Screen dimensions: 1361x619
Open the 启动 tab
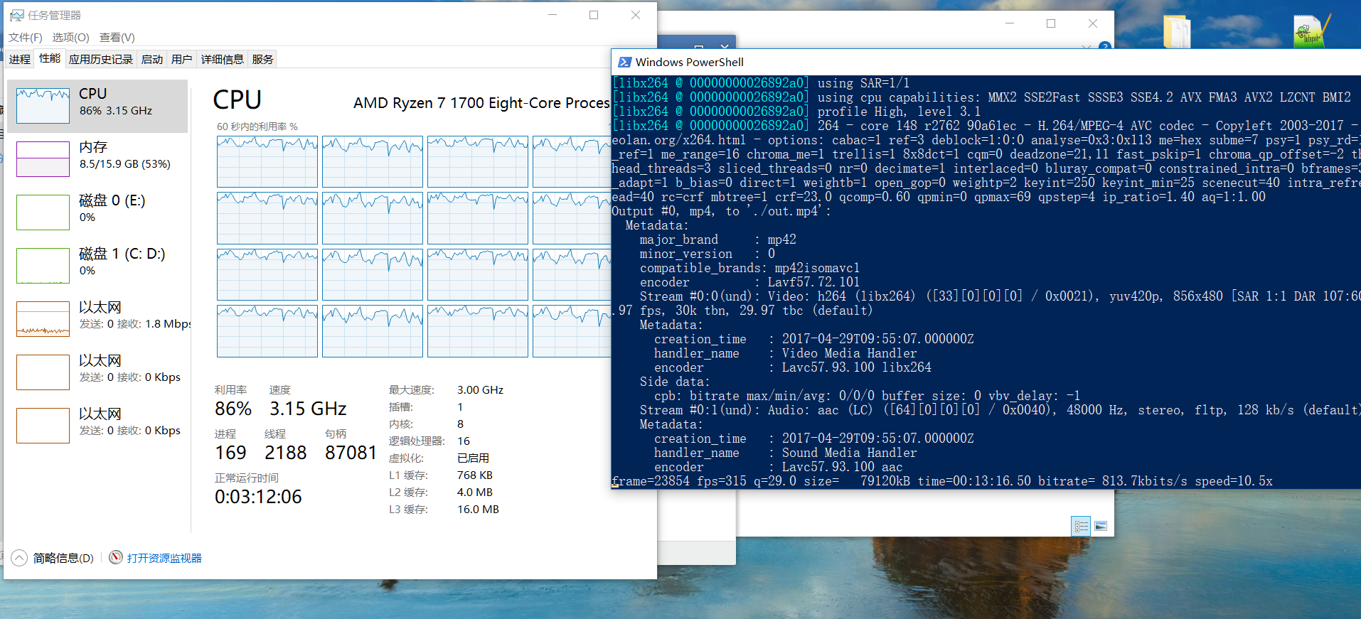pos(152,59)
